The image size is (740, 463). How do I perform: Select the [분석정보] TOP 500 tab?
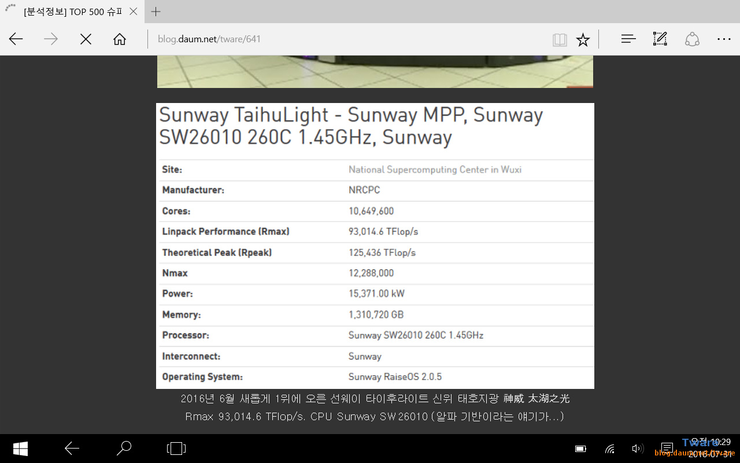pos(71,12)
